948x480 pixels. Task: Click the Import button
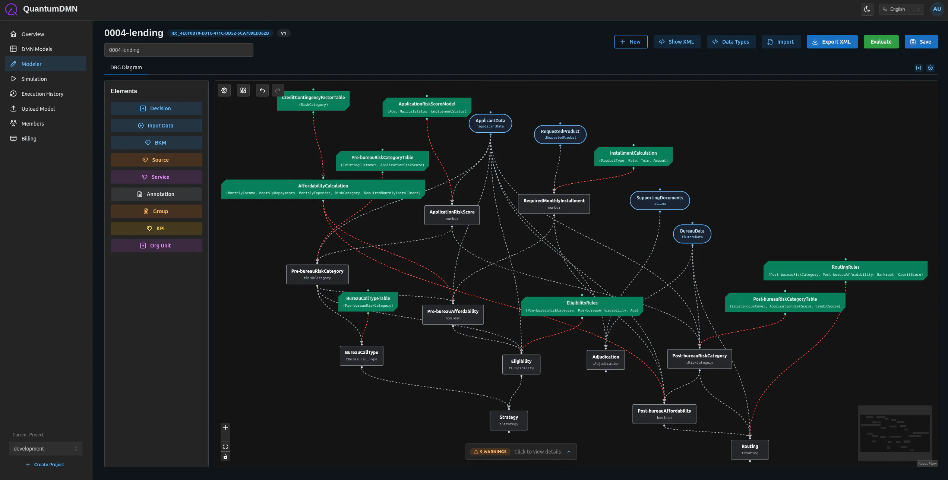pos(781,42)
